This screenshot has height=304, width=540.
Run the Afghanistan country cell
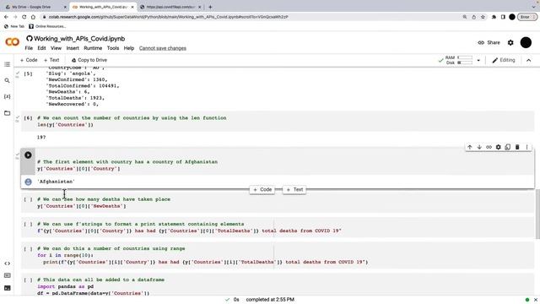(x=28, y=155)
